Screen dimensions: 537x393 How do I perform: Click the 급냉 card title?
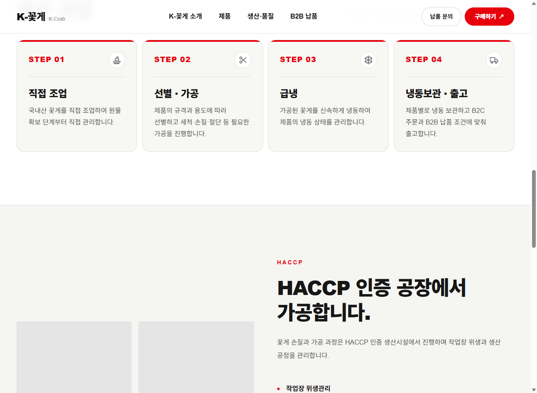click(x=289, y=93)
